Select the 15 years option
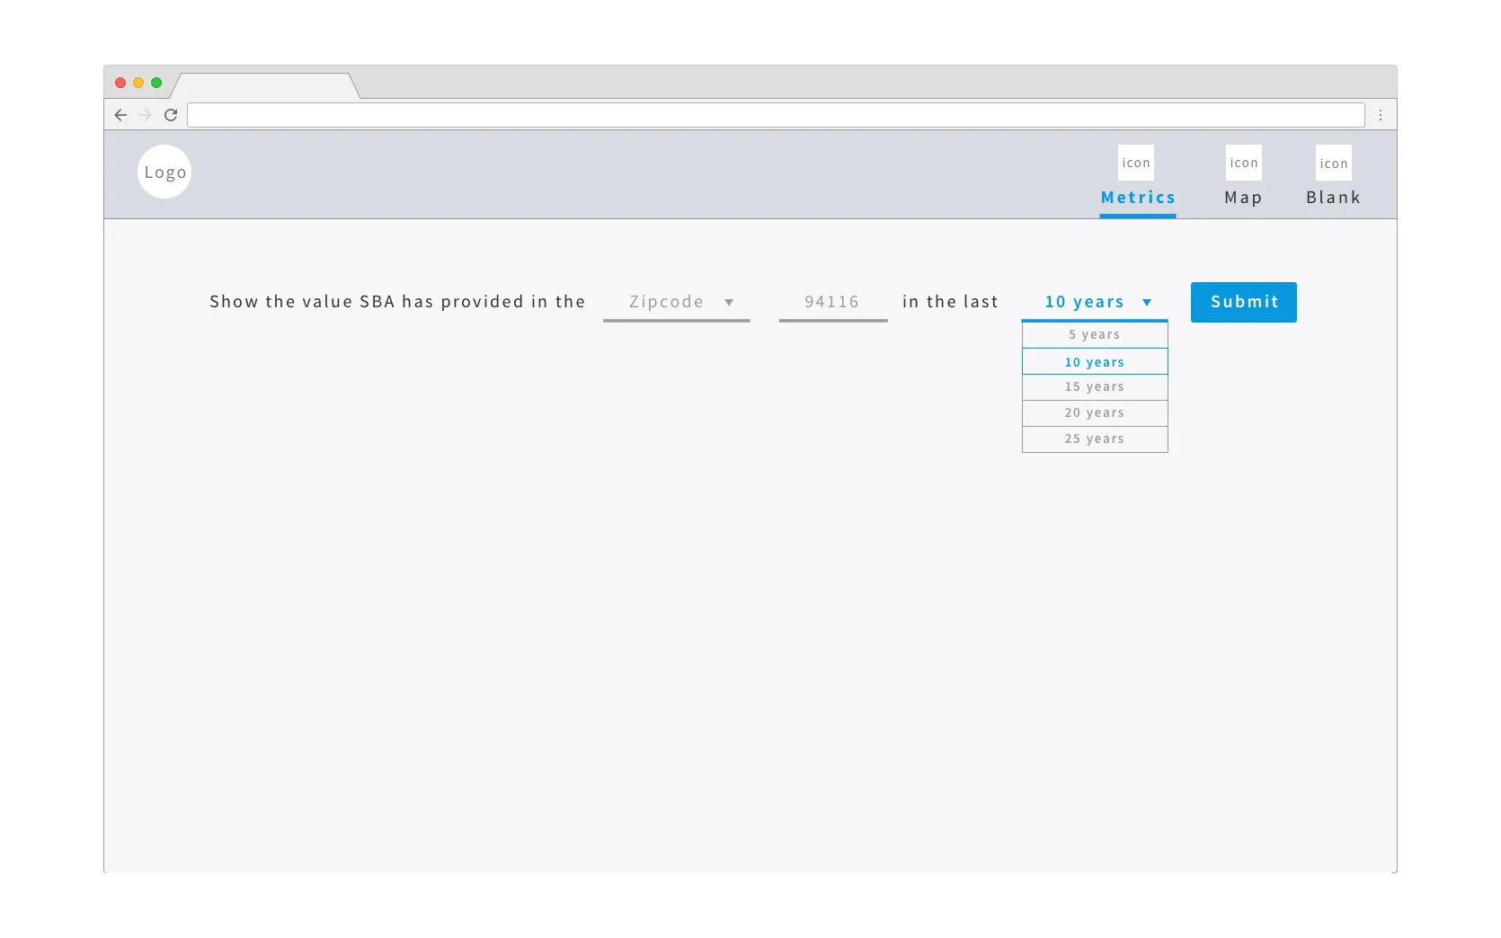 pos(1094,386)
